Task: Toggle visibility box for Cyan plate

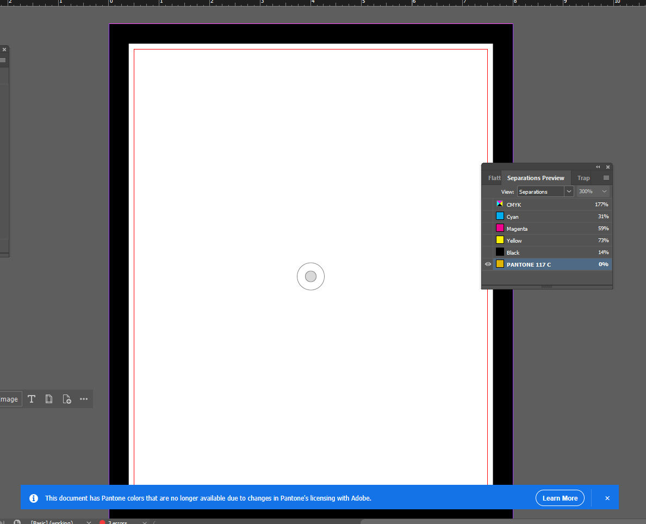Action: click(x=488, y=217)
